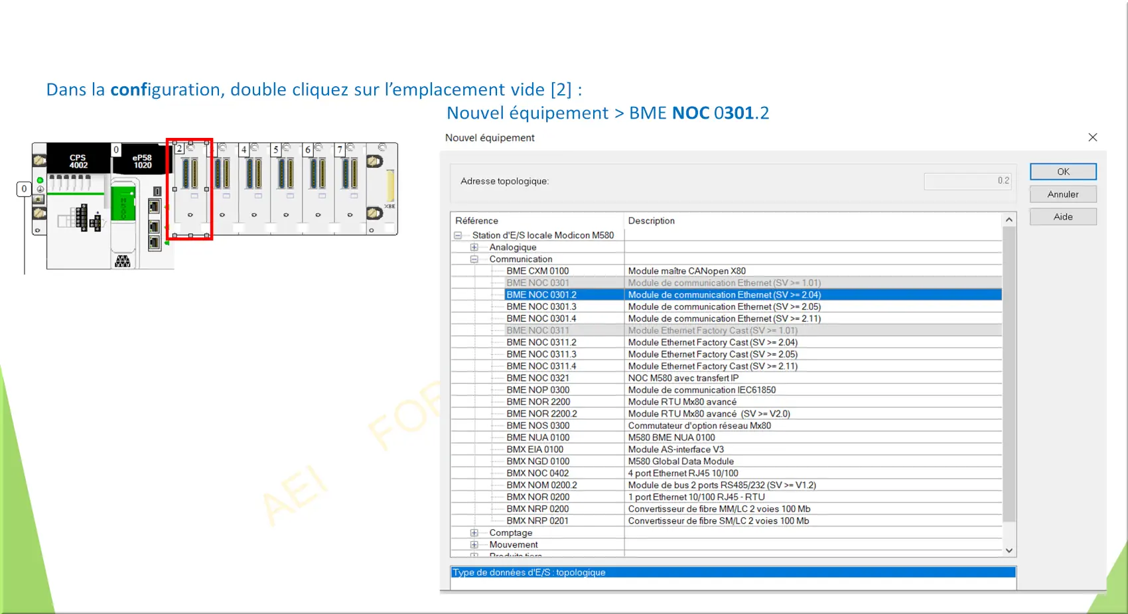Click 'NOC M580 avec transfert IP' description
The height and width of the screenshot is (614, 1128).
[683, 379]
